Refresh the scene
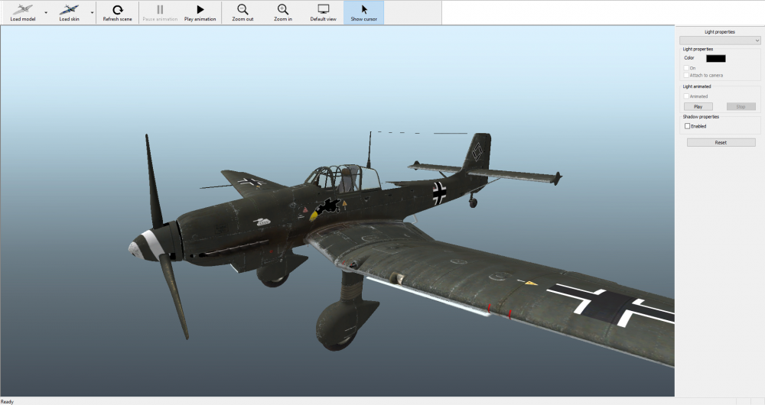765x405 pixels. pos(118,13)
